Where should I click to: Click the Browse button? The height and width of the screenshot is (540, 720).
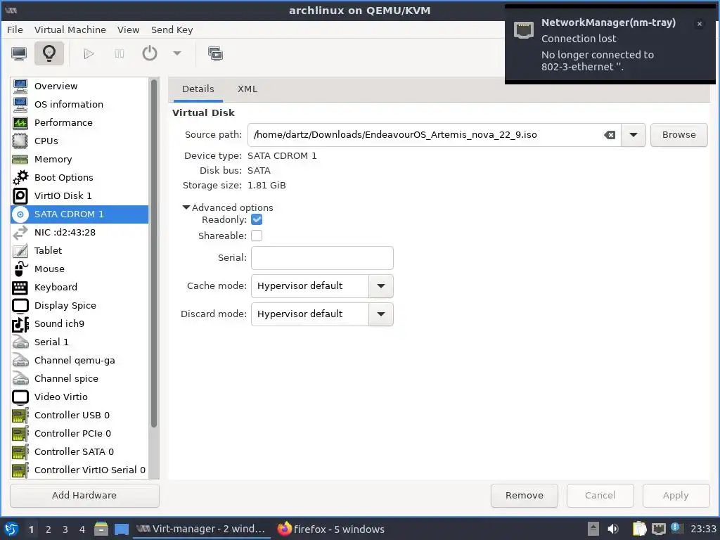(x=679, y=135)
